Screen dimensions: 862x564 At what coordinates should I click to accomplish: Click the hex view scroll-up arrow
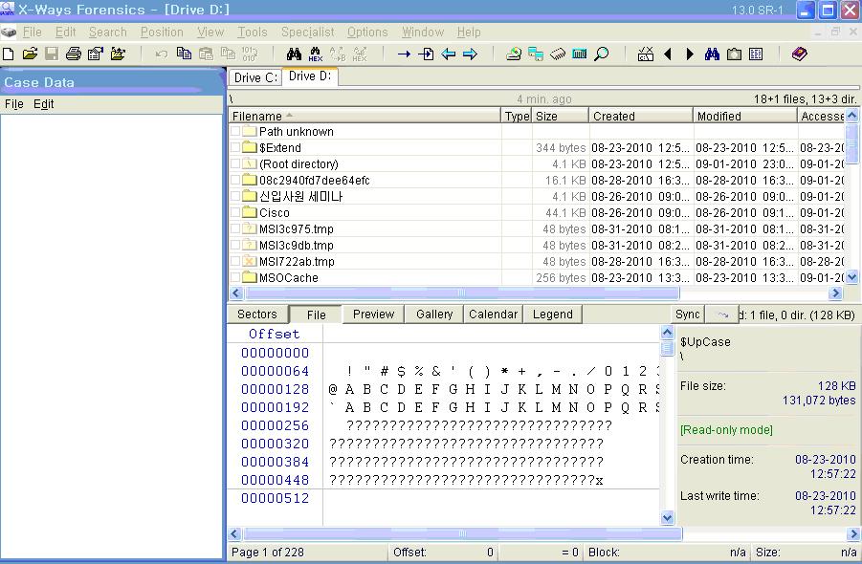point(668,333)
